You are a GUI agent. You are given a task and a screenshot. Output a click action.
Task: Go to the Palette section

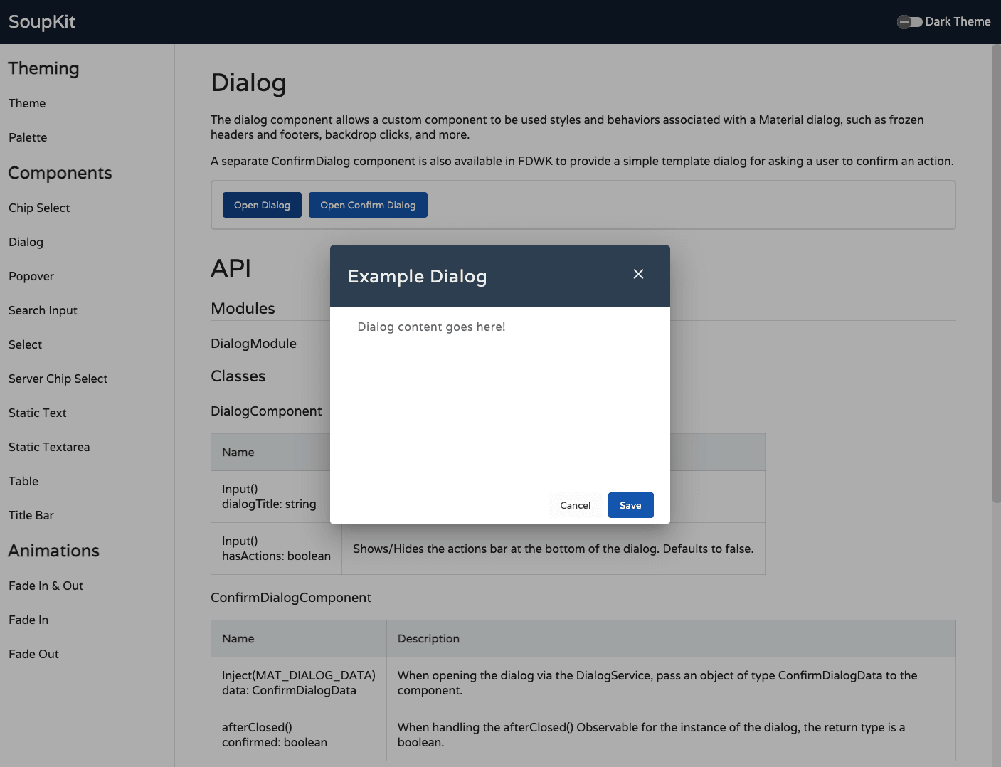point(28,137)
